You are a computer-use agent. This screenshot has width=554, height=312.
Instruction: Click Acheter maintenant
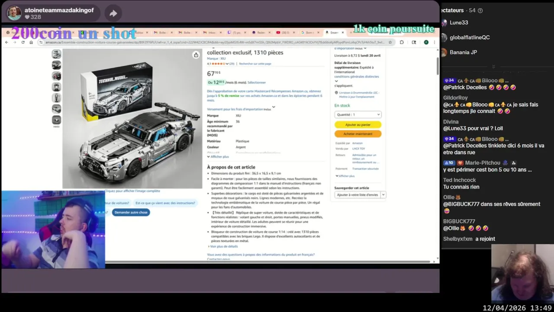pyautogui.click(x=358, y=134)
